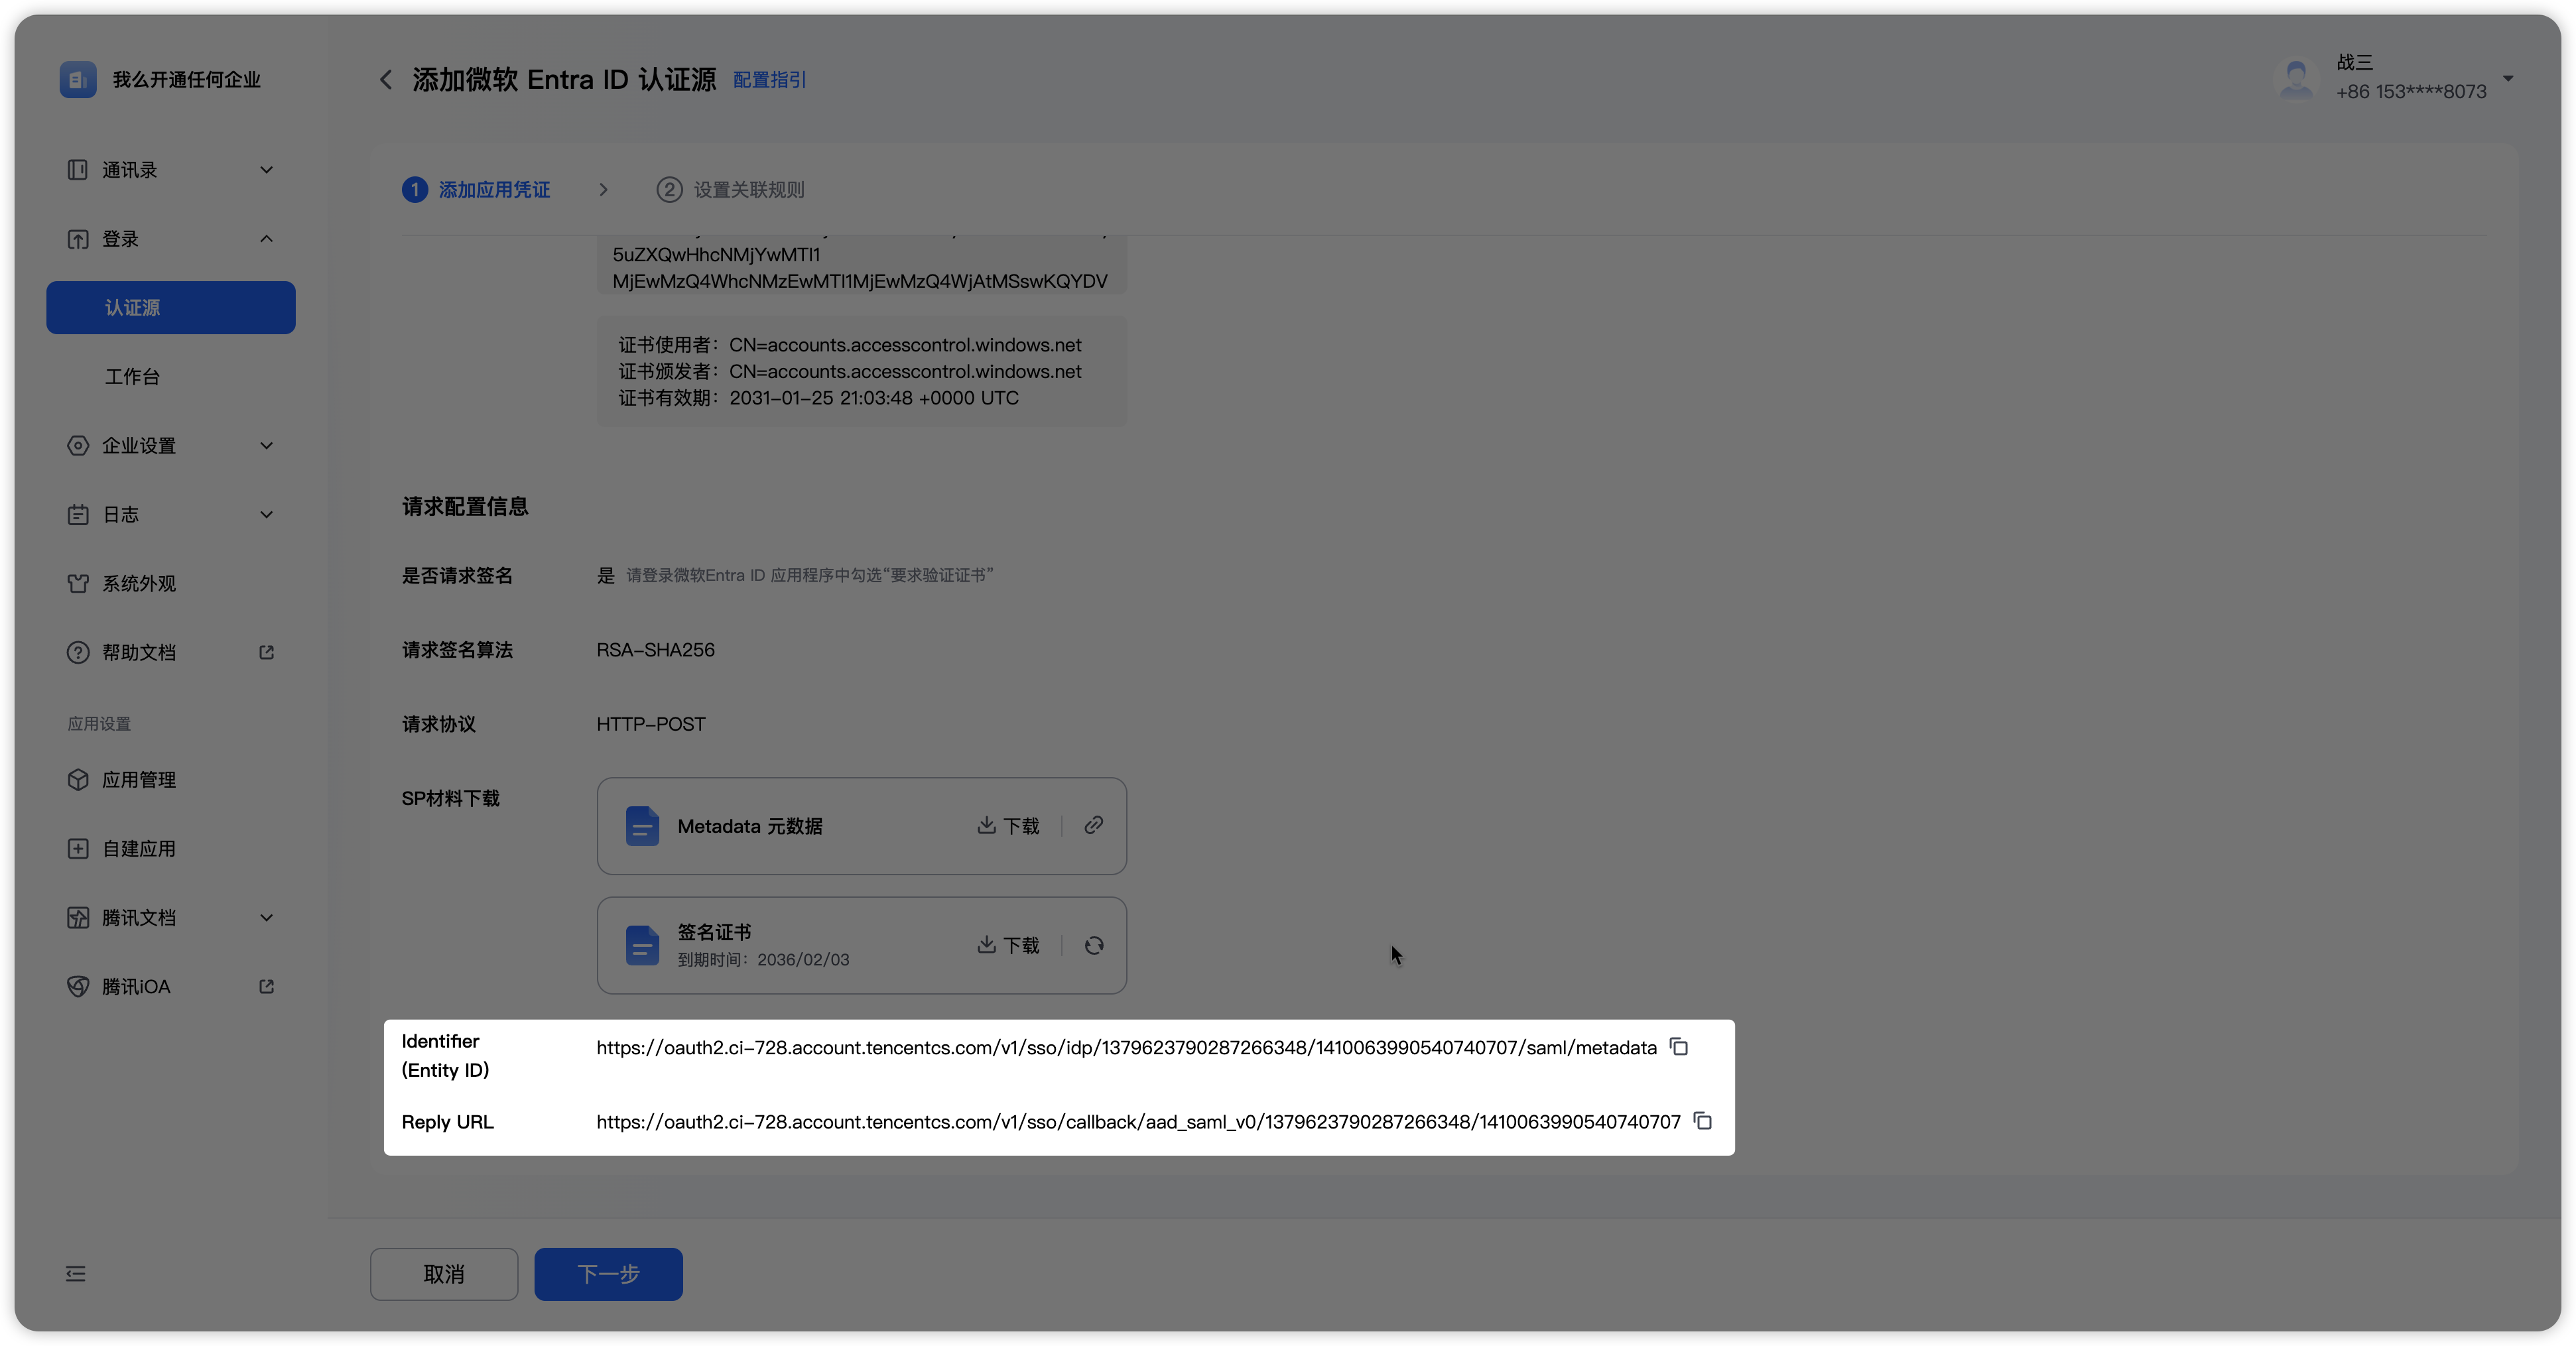
Task: Click the 下一步 button
Action: (x=608, y=1274)
